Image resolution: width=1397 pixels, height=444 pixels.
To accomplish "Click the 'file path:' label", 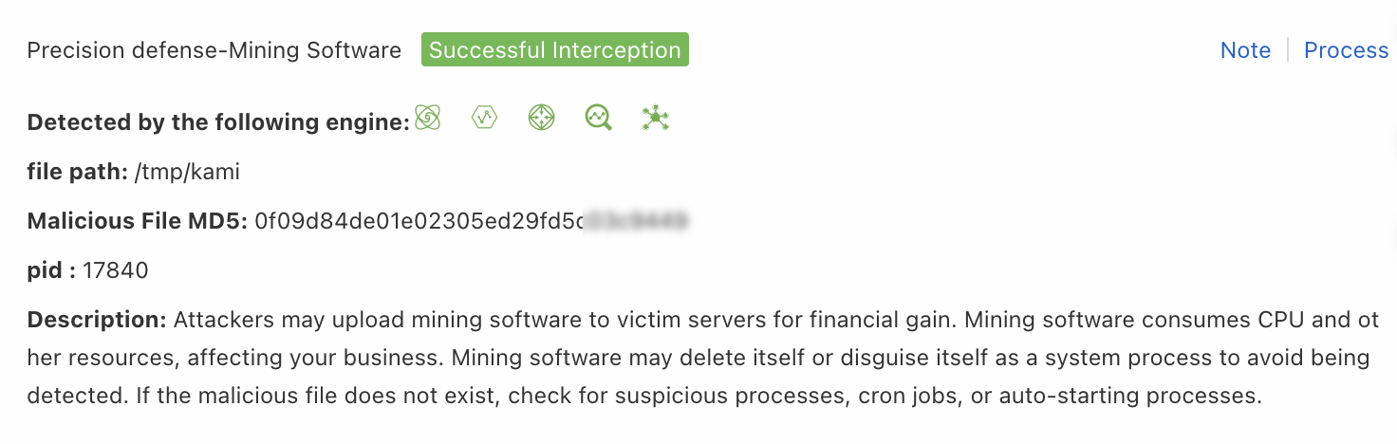I will click(77, 172).
